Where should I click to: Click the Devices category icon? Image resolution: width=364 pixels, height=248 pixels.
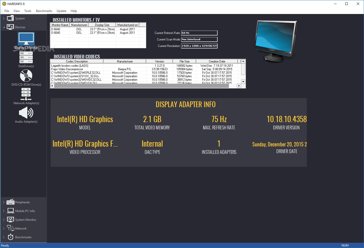(10, 27)
